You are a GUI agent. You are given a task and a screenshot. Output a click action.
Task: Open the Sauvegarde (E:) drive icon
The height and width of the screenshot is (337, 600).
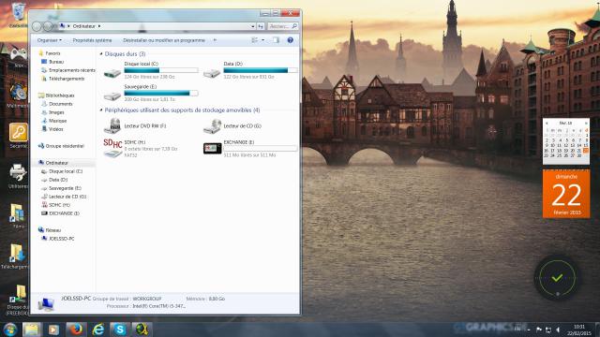pos(112,95)
